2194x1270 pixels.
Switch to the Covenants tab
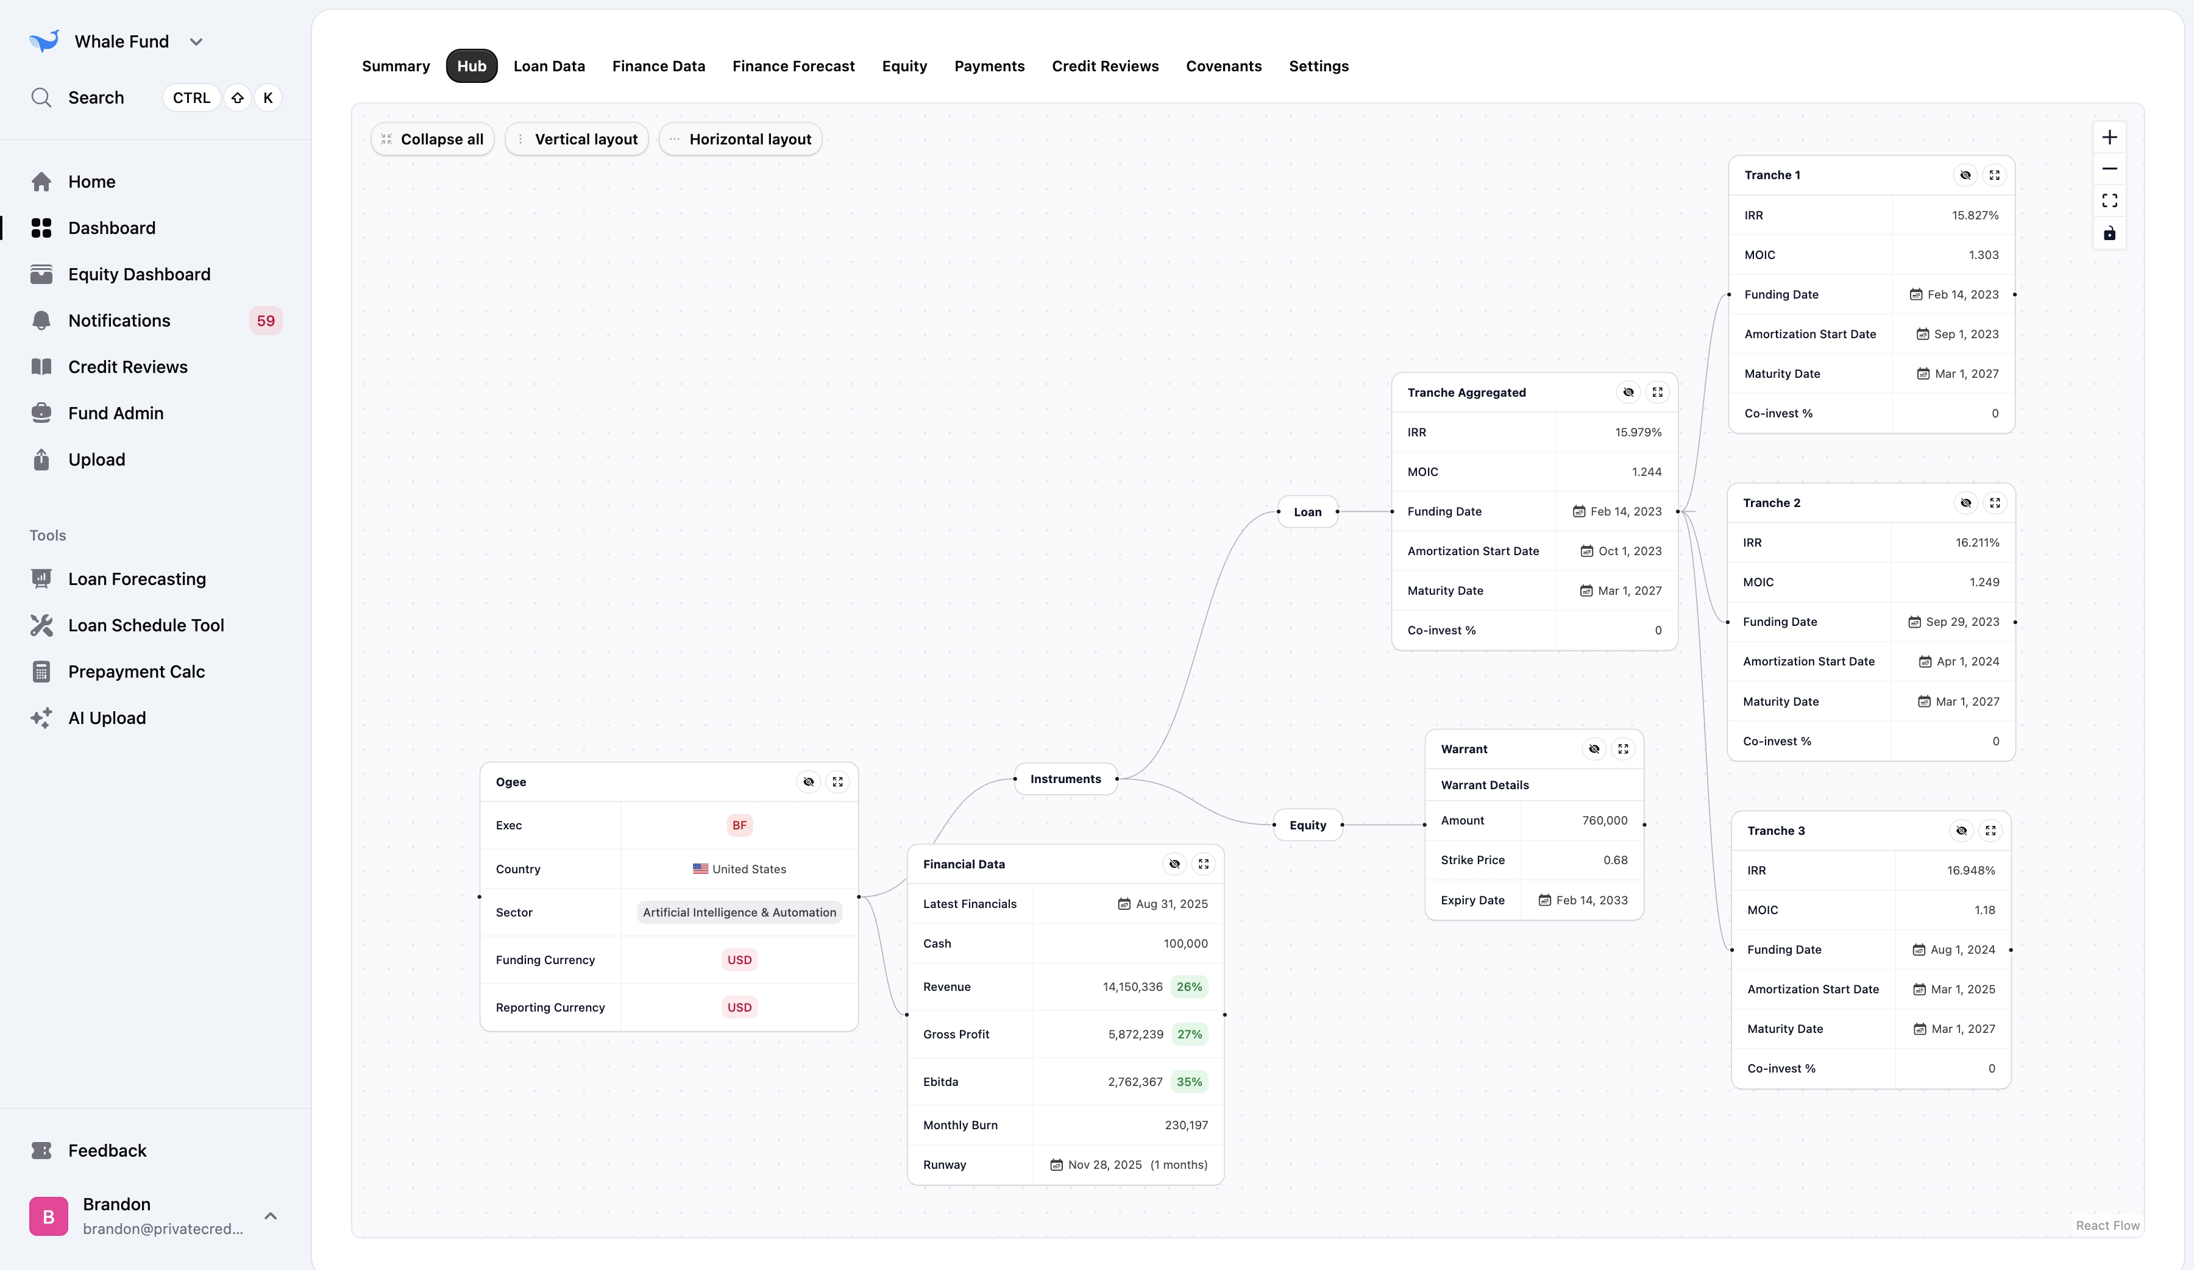coord(1223,66)
